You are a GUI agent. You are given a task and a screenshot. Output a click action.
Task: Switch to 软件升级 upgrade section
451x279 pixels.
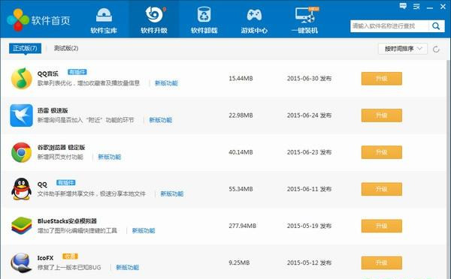[154, 20]
